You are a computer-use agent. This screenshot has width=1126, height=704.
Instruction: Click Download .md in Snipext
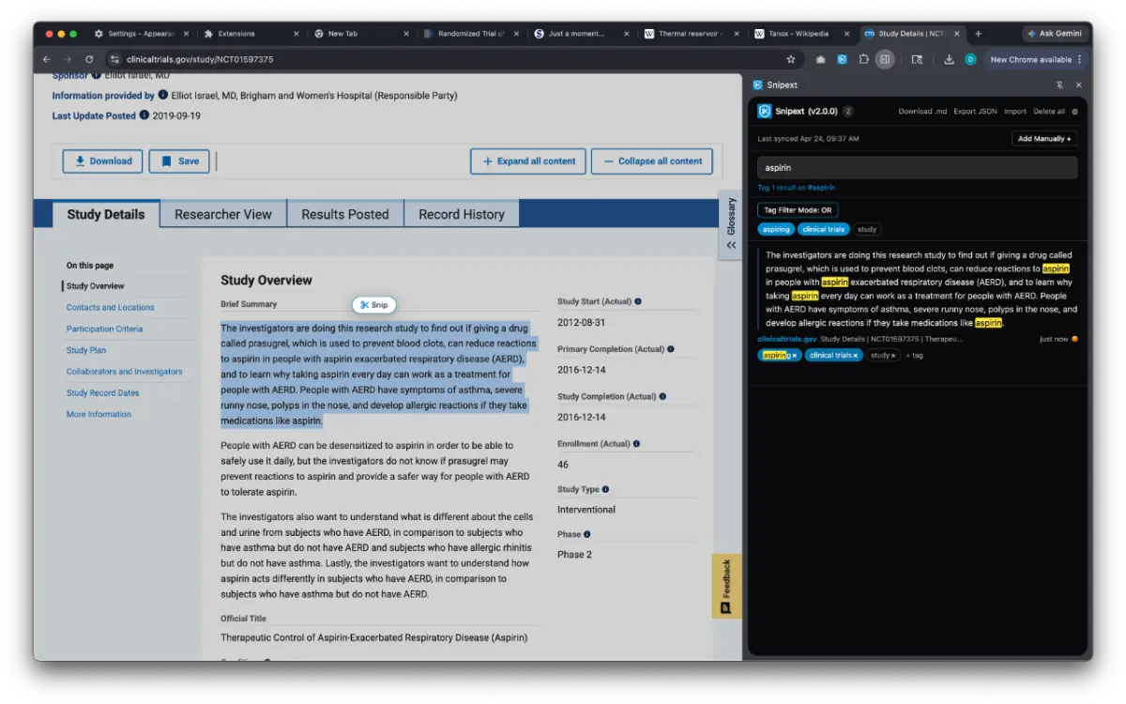tap(922, 112)
